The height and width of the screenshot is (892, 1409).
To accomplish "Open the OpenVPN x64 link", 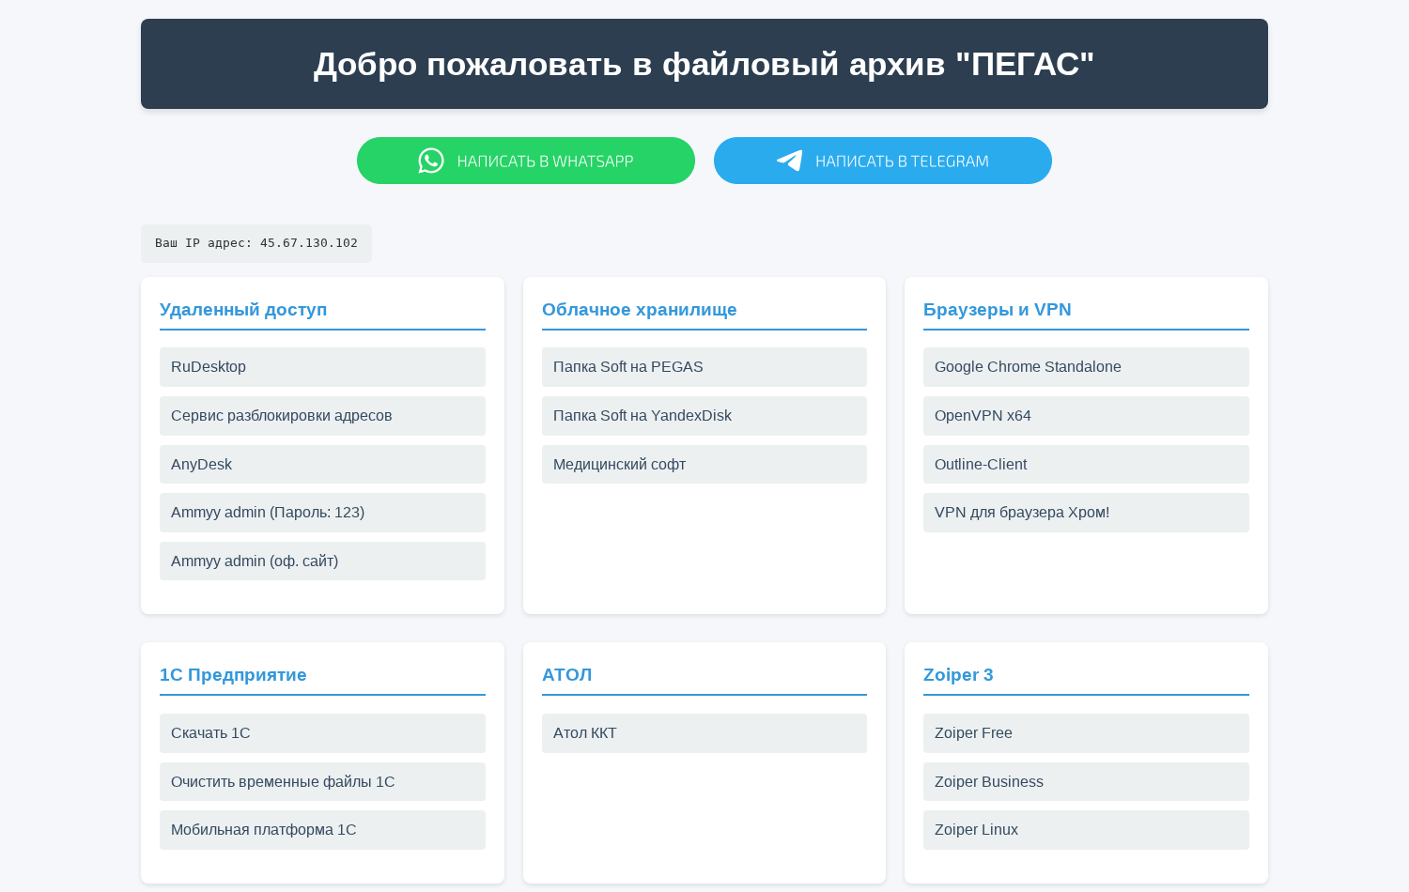I will [1086, 416].
